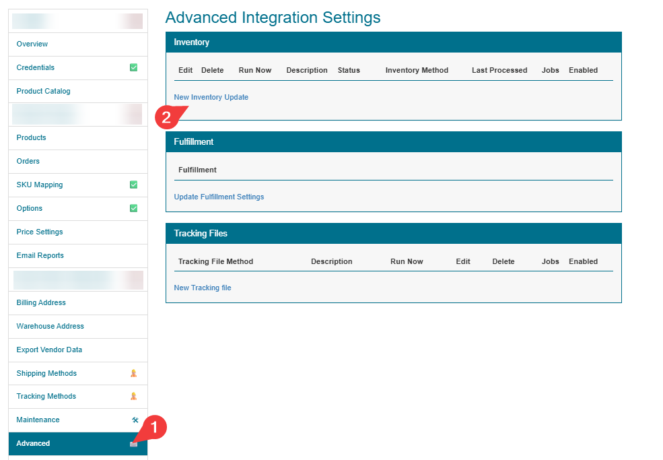Go to Product Catalog in the sidebar

pyautogui.click(x=43, y=91)
